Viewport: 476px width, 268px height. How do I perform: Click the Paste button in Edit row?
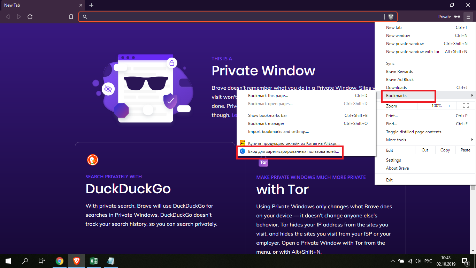[465, 150]
